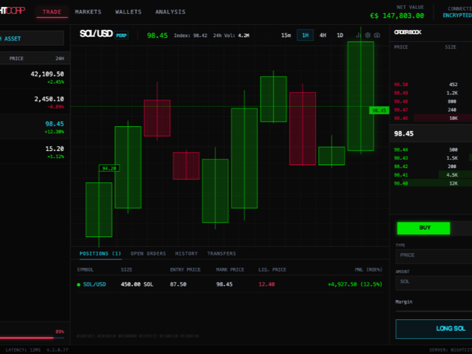472x354 pixels.
Task: Click the green dot beside SOL/USD position
Action: pos(79,284)
